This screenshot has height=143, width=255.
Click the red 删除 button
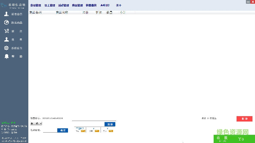[244, 119]
